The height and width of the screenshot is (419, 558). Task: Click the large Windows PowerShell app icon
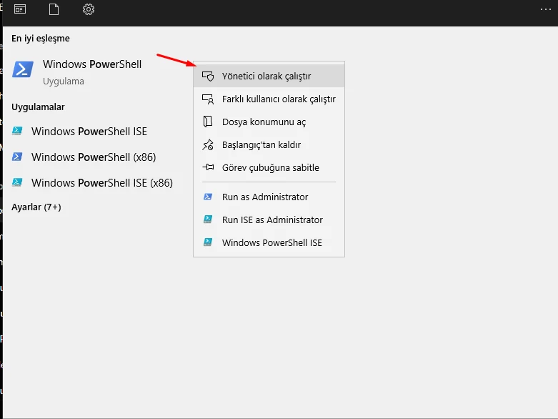pos(23,69)
